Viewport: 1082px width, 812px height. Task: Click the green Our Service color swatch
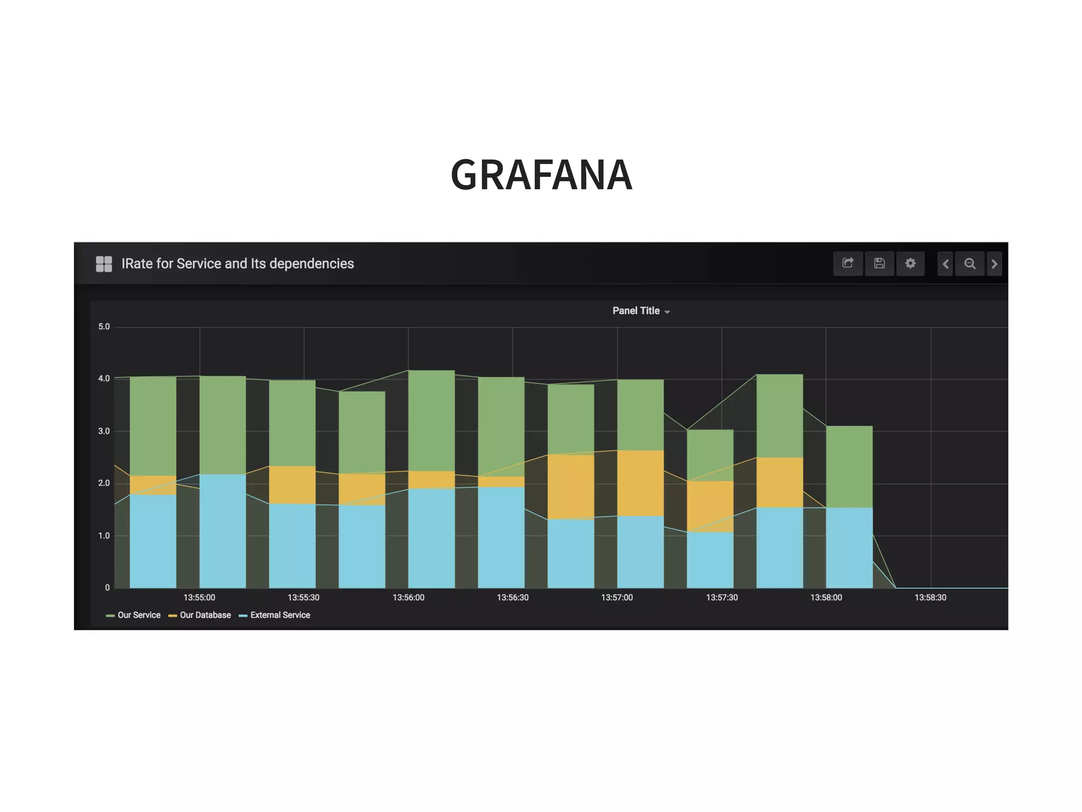110,616
